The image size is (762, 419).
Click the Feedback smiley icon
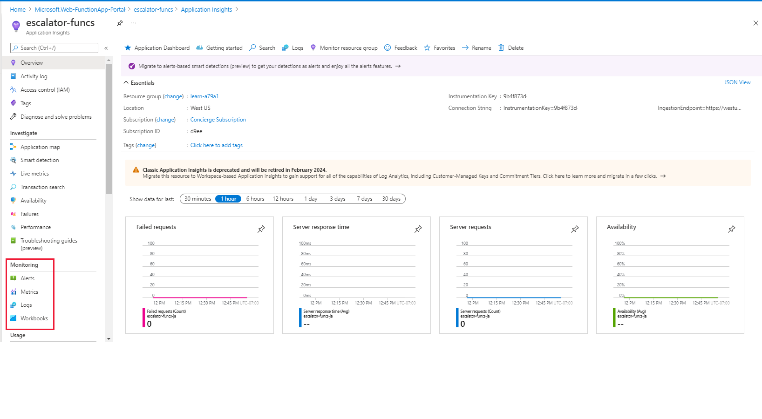(388, 47)
